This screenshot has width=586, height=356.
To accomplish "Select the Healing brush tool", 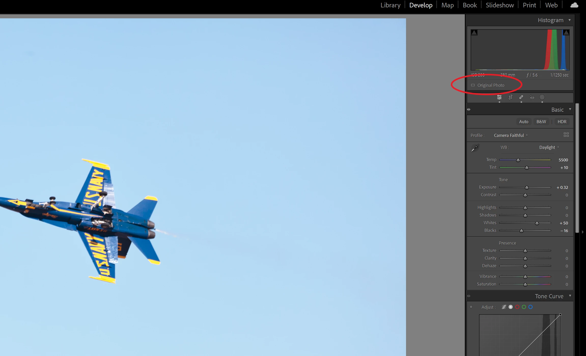I will pos(521,97).
